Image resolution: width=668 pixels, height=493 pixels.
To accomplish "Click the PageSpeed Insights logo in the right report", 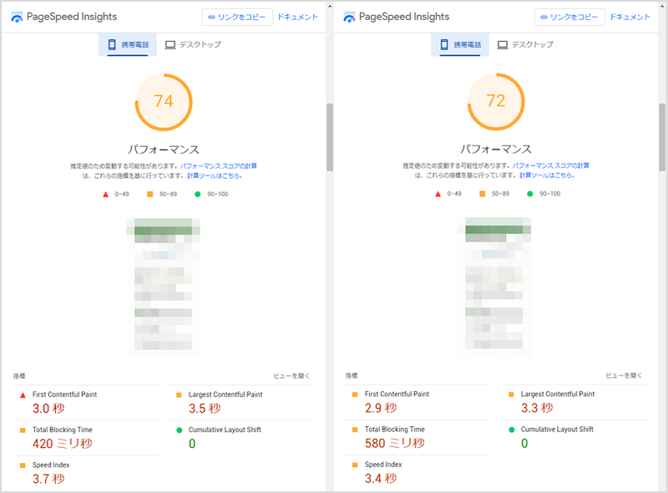I will 350,18.
